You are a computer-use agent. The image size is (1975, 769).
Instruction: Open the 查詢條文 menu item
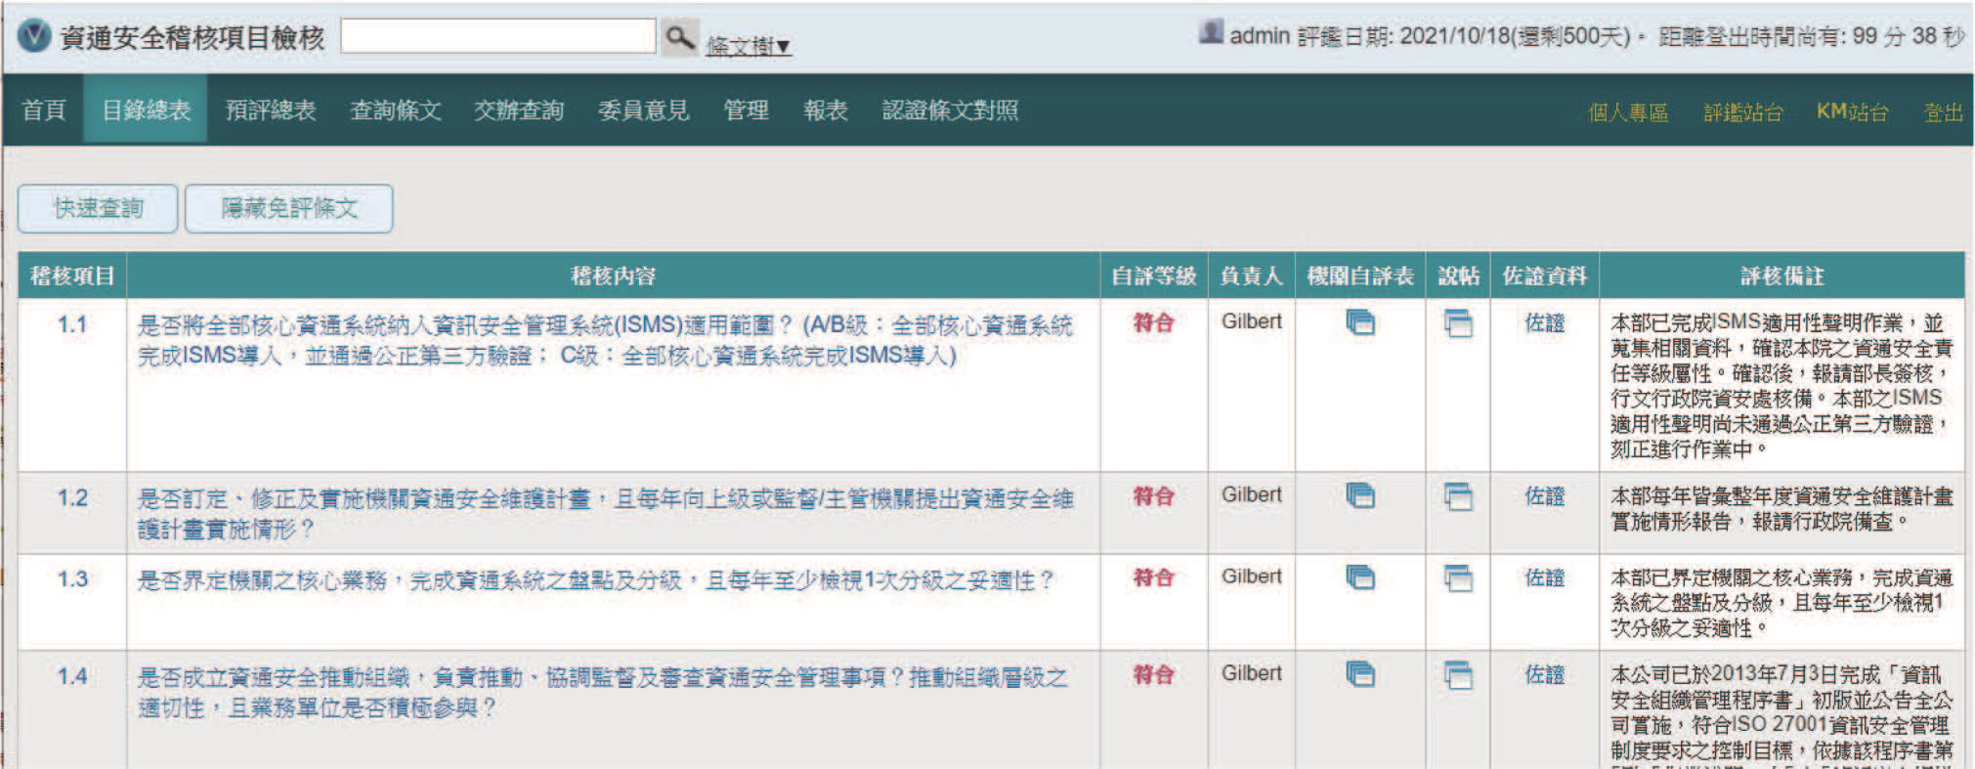coord(395,110)
